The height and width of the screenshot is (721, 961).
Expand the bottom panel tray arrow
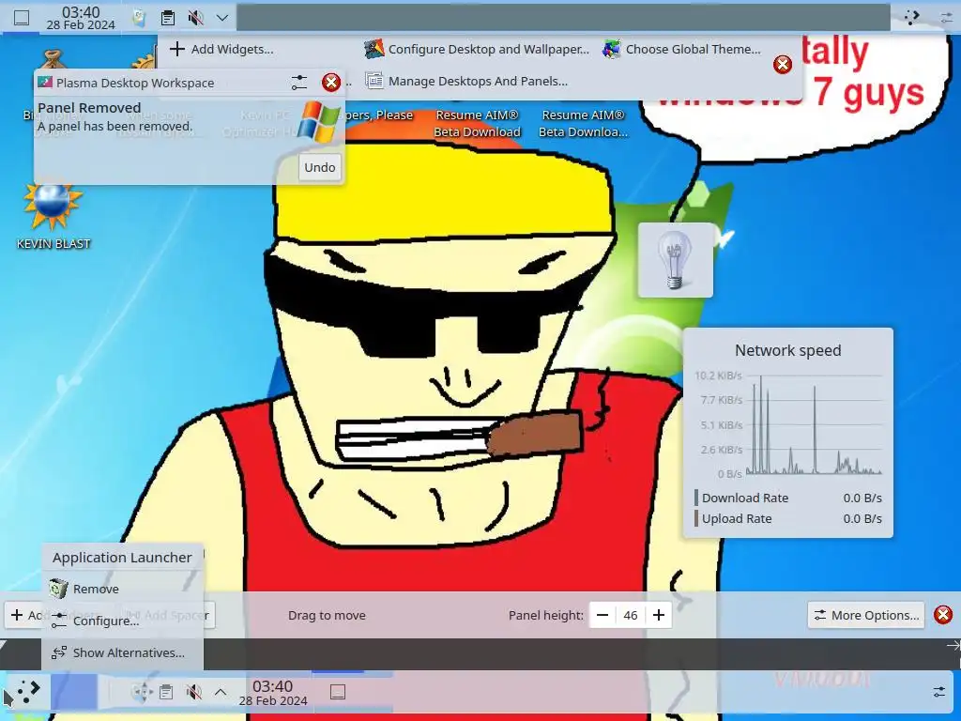coord(221,692)
